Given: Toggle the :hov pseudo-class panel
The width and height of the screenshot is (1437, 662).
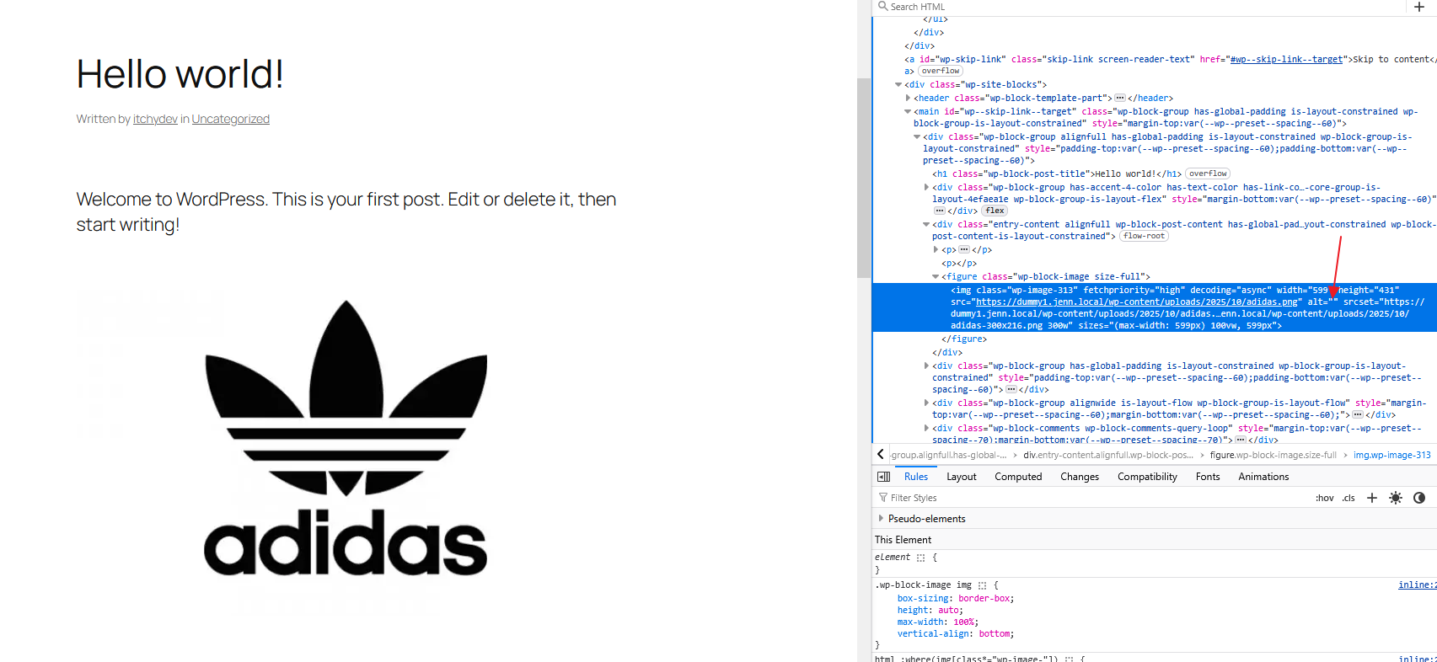Looking at the screenshot, I should (x=1325, y=498).
